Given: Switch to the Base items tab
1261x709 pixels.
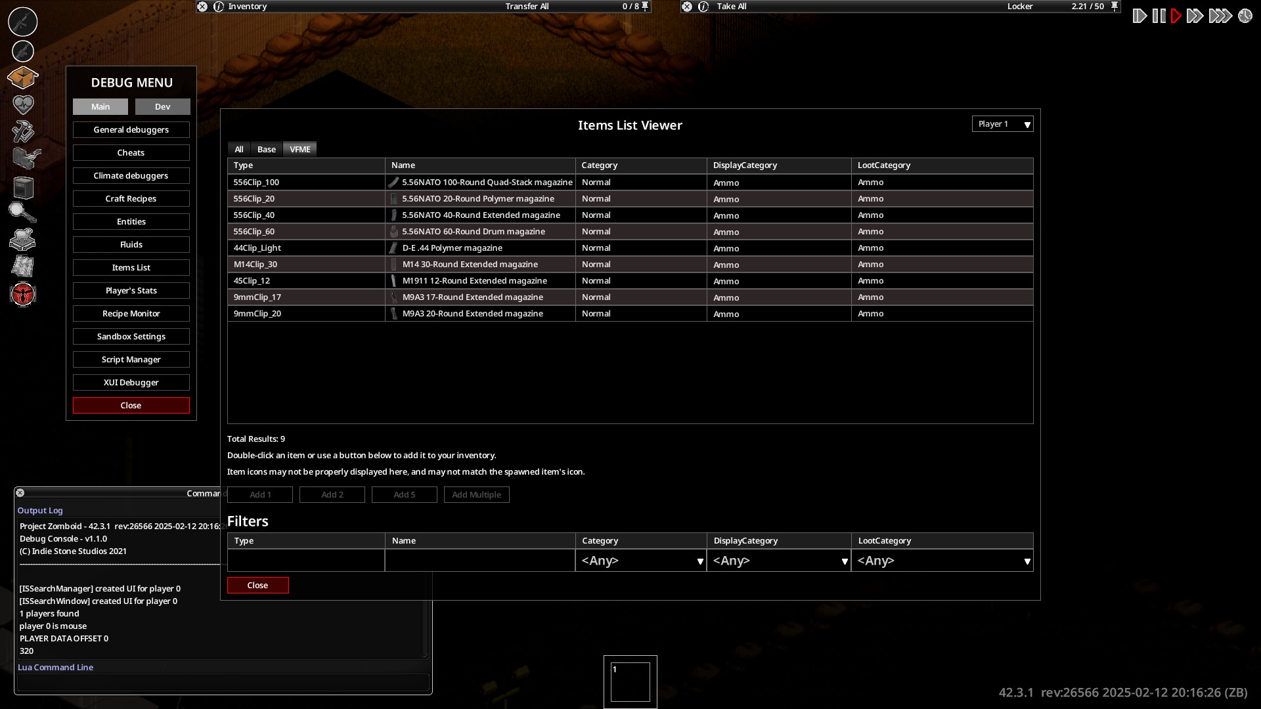Looking at the screenshot, I should tap(266, 149).
